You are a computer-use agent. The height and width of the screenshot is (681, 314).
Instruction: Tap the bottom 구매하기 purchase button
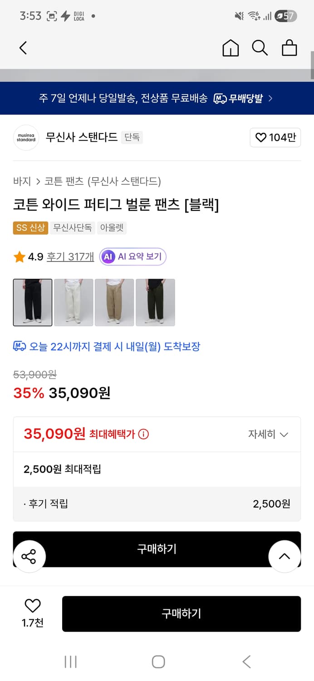pos(182,613)
